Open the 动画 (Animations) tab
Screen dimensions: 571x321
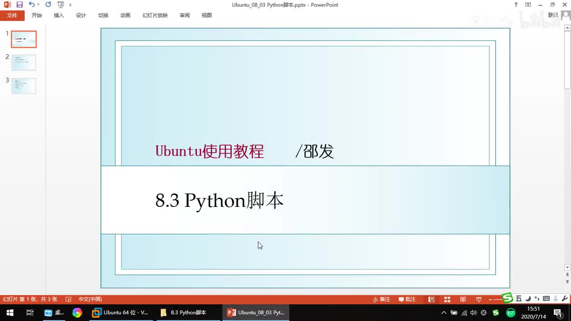point(125,15)
